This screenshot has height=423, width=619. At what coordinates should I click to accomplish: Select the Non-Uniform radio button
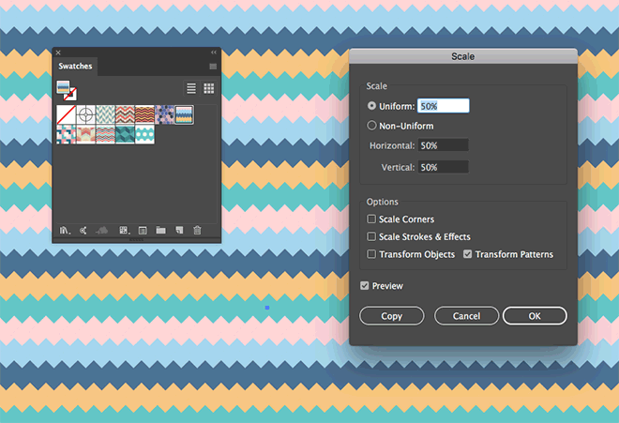point(371,126)
